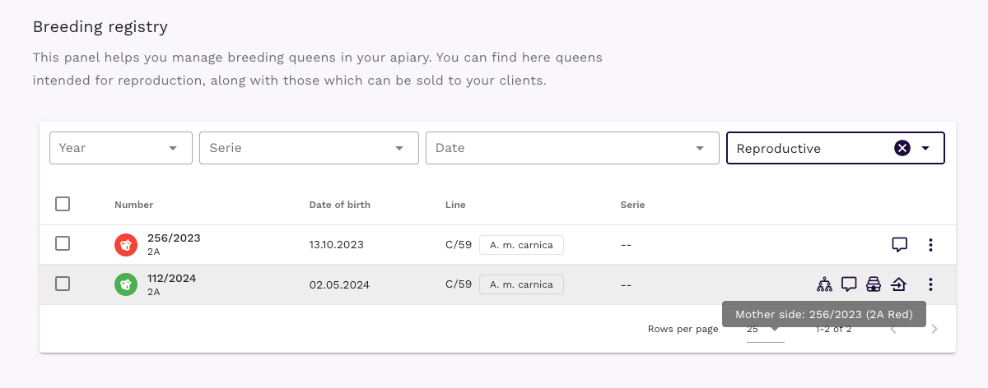988x388 pixels.
Task: Expand the Year filter dropdown
Action: [x=121, y=148]
